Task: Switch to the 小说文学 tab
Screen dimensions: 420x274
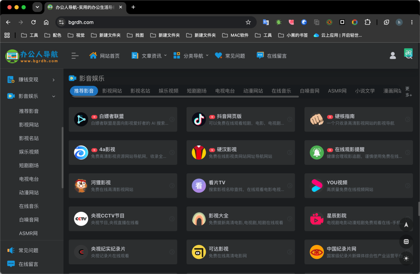Action: (x=365, y=91)
